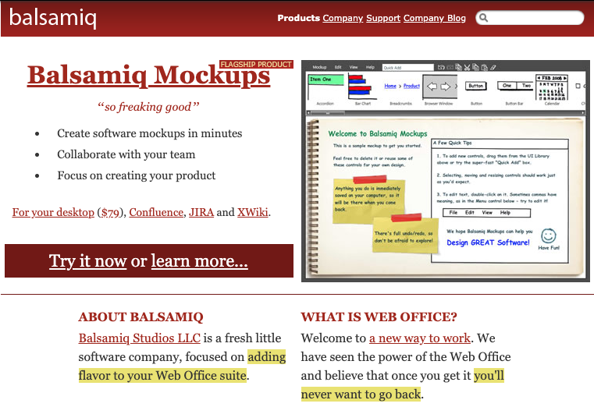Click the balsamiq logo in the header
Viewport: 594px width, 407px height.
pos(52,18)
